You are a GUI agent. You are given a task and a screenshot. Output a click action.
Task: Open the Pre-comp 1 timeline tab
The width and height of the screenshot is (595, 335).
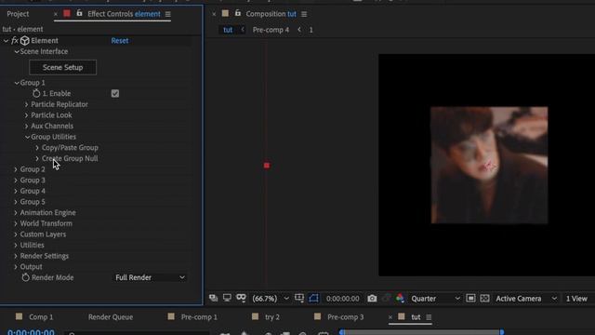tap(199, 317)
